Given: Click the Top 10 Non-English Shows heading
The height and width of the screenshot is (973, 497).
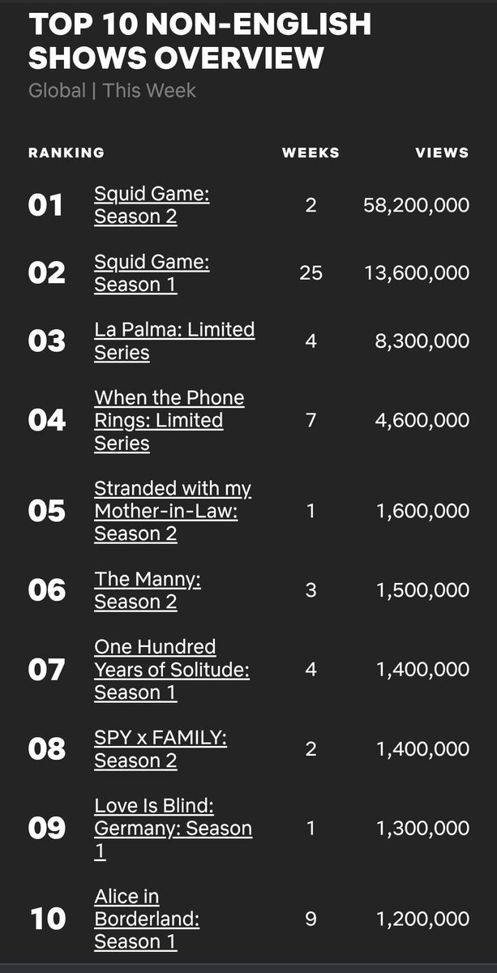Looking at the screenshot, I should coord(199,41).
